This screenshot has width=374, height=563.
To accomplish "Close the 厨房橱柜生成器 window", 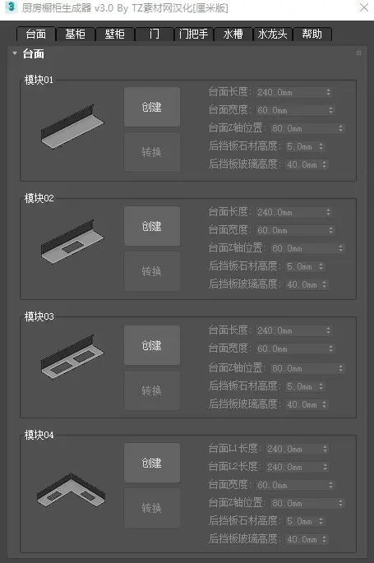I will 364,7.
